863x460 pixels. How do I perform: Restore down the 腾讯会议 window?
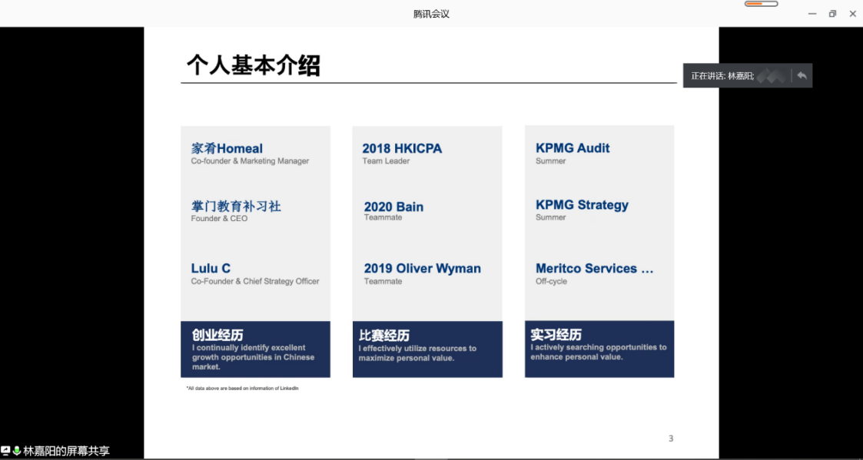point(832,14)
